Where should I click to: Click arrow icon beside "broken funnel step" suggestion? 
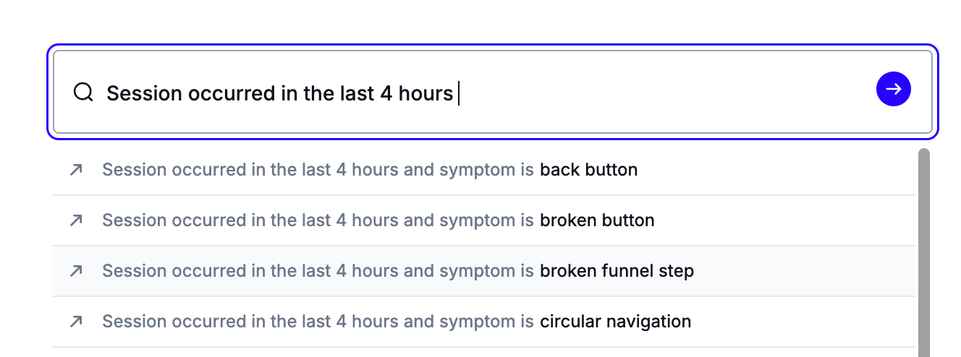pos(76,271)
